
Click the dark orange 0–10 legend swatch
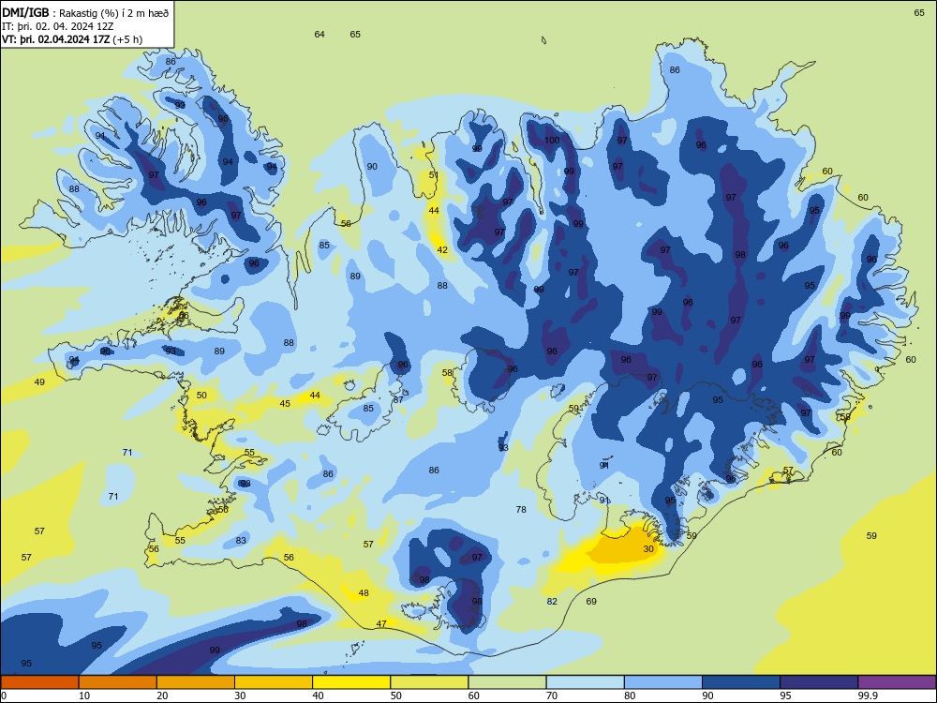[39, 682]
